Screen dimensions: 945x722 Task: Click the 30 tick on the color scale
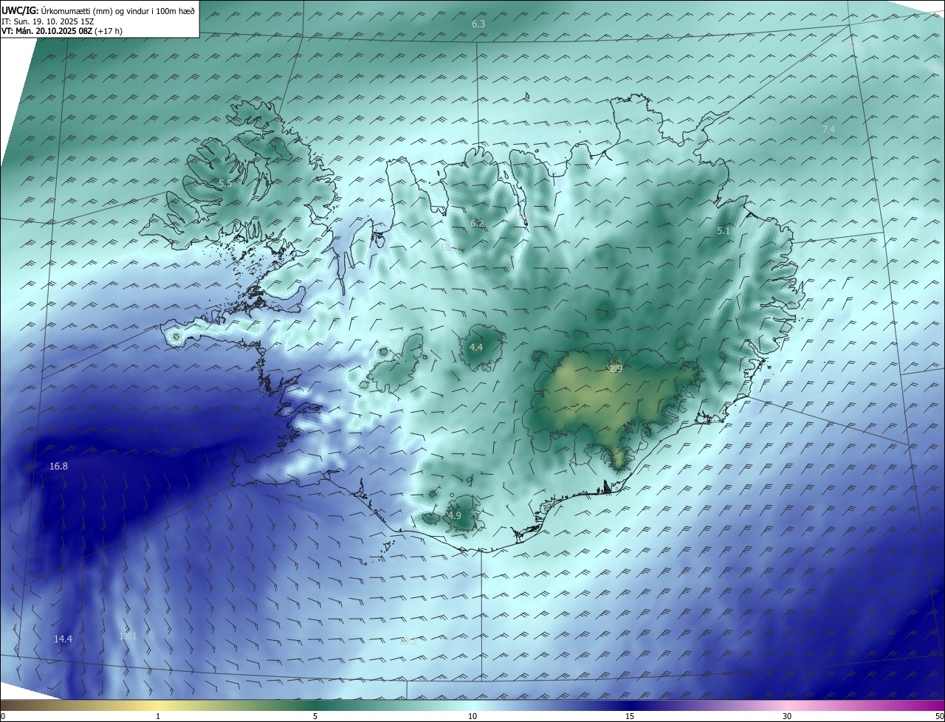coord(787,716)
